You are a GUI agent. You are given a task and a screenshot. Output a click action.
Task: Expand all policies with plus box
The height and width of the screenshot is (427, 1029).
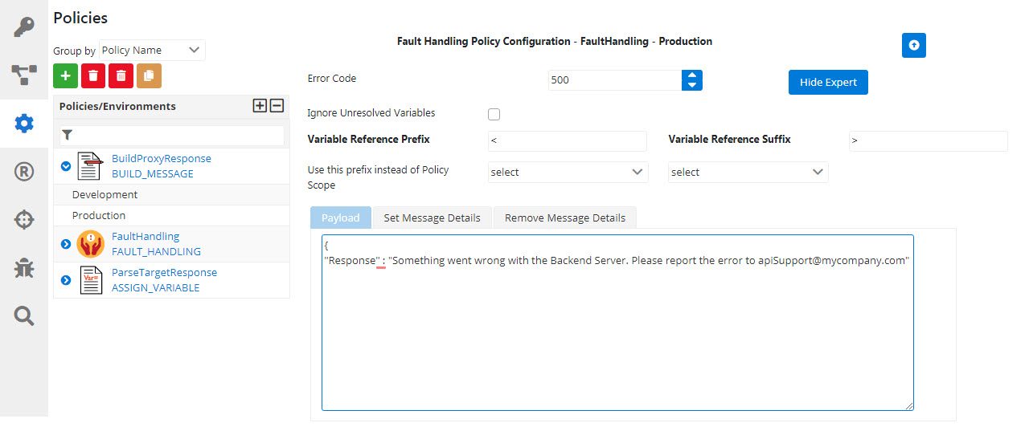(260, 106)
